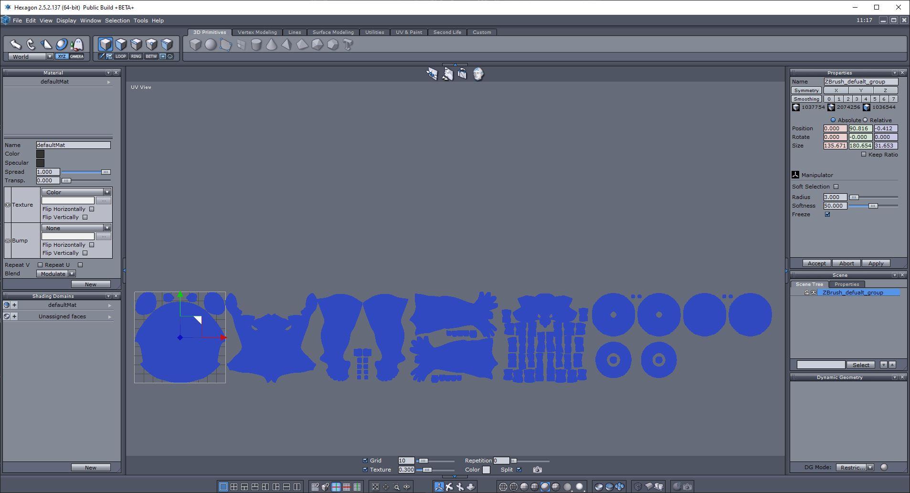This screenshot has height=493, width=910.
Task: Open the File menu
Action: [x=17, y=21]
